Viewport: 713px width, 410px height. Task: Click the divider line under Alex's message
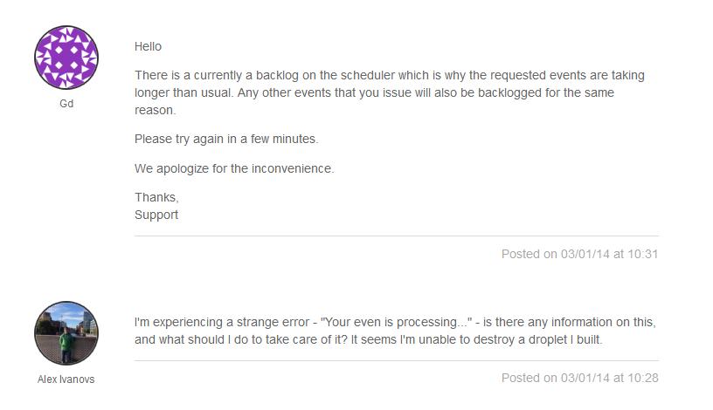[397, 361]
